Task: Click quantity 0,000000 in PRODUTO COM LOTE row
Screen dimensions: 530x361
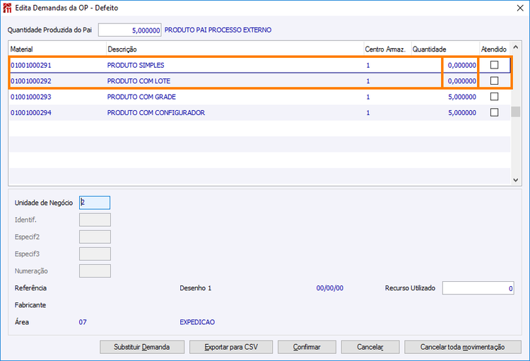Action: point(461,81)
